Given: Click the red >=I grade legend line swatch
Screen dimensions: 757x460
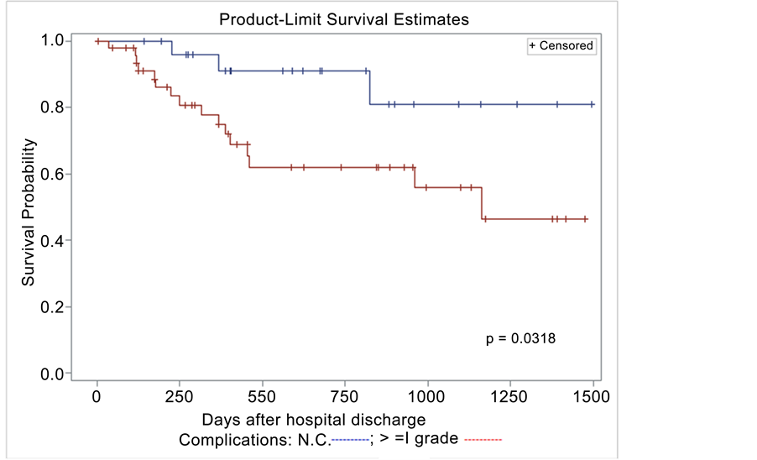Looking at the screenshot, I should pos(482,439).
